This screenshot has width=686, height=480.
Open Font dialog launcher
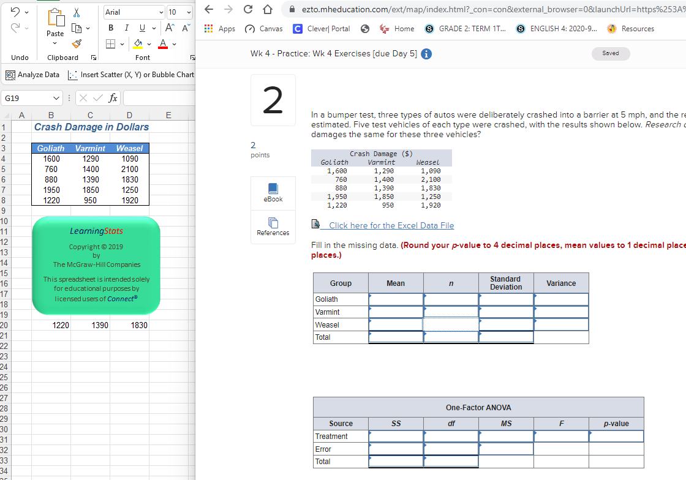tap(192, 58)
